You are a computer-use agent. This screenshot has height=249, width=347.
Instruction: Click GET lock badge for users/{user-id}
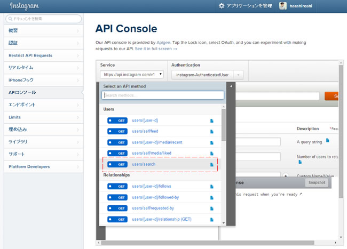click(117, 121)
